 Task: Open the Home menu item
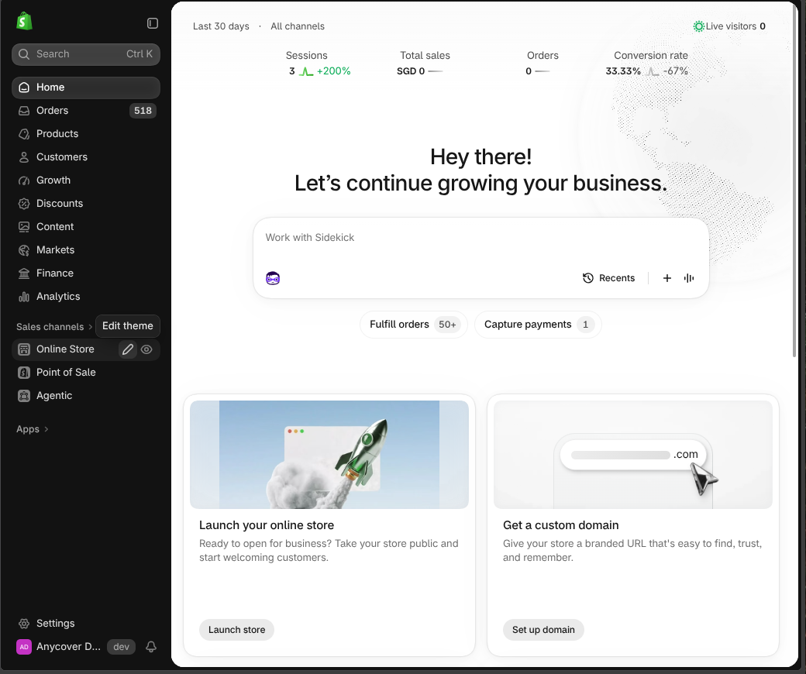coord(86,88)
